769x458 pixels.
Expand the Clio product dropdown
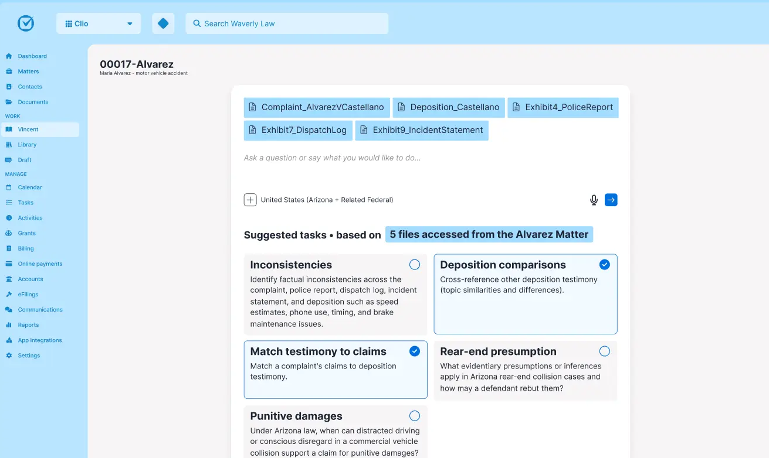tap(99, 23)
